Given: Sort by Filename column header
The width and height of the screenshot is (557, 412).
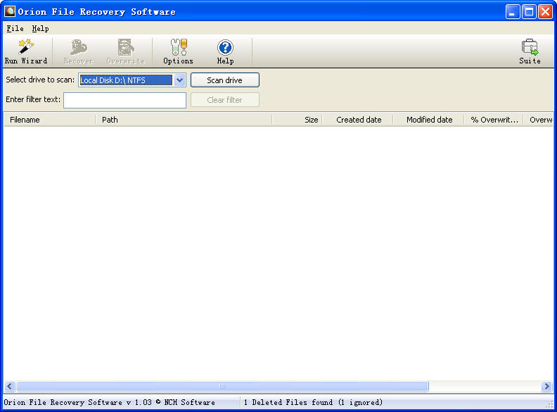Looking at the screenshot, I should click(49, 120).
